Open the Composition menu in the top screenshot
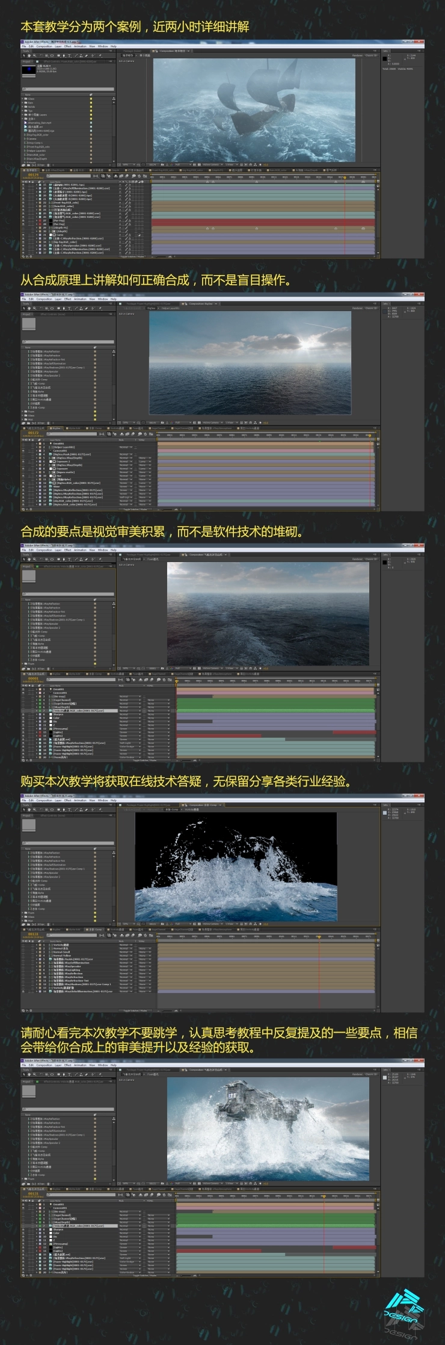 click(44, 46)
